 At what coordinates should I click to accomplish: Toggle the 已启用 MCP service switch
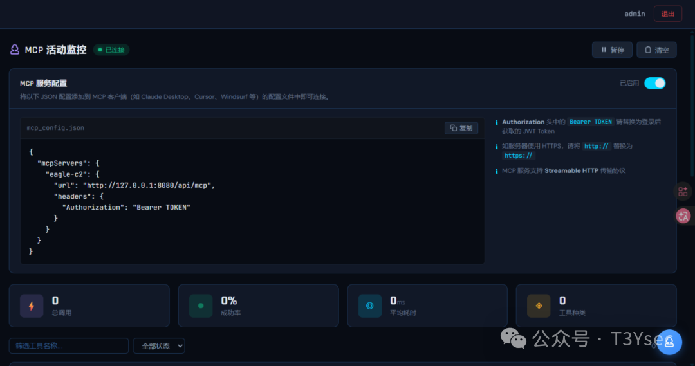(654, 84)
